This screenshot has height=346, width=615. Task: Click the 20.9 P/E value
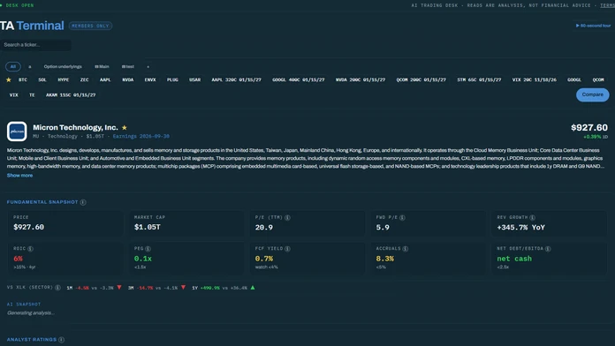pos(263,227)
